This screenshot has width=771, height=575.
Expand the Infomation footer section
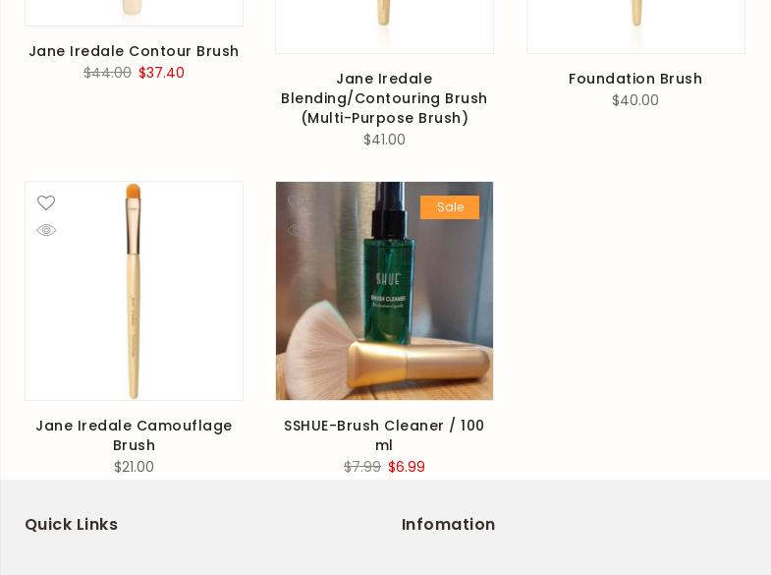click(x=448, y=525)
